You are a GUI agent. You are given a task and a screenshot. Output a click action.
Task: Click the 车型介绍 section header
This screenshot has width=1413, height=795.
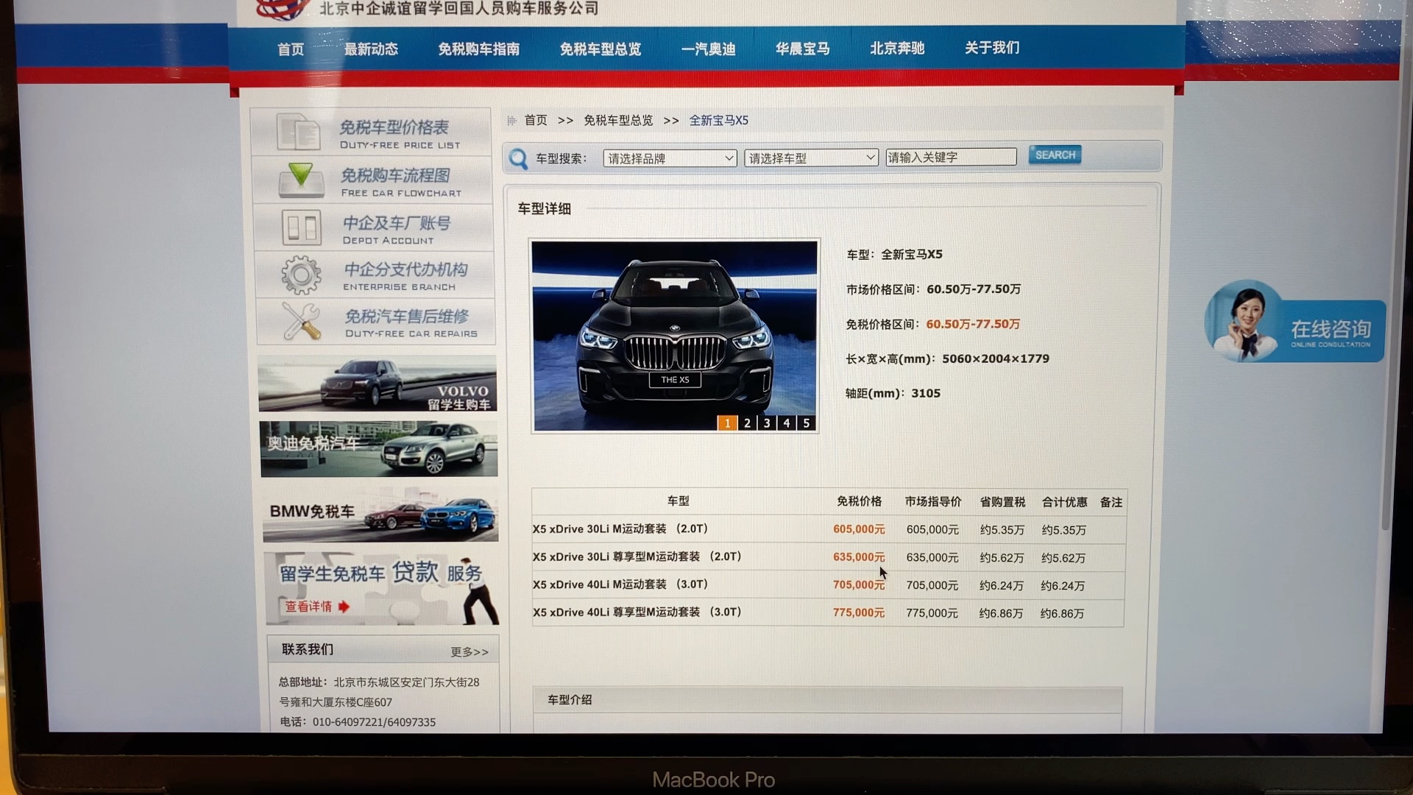tap(827, 700)
